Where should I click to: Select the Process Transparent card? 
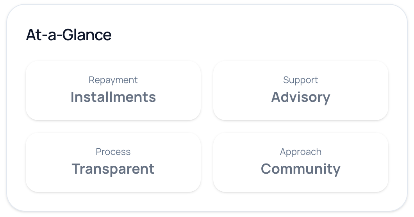[x=113, y=162]
